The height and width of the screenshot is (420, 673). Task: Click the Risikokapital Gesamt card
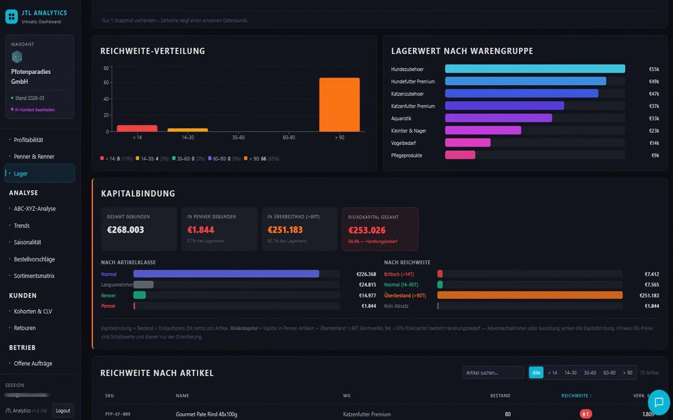coord(380,229)
